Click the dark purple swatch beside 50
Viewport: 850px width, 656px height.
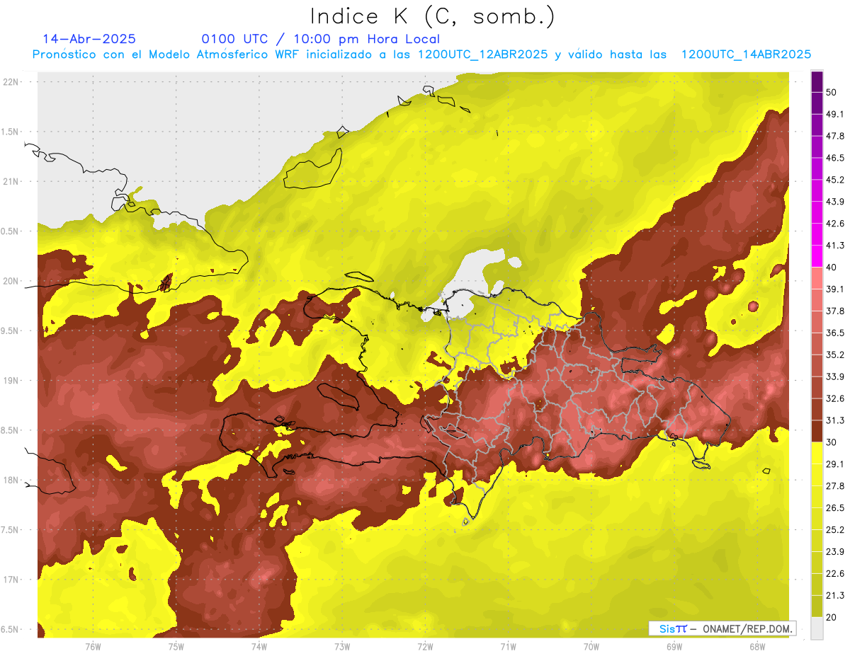click(817, 81)
